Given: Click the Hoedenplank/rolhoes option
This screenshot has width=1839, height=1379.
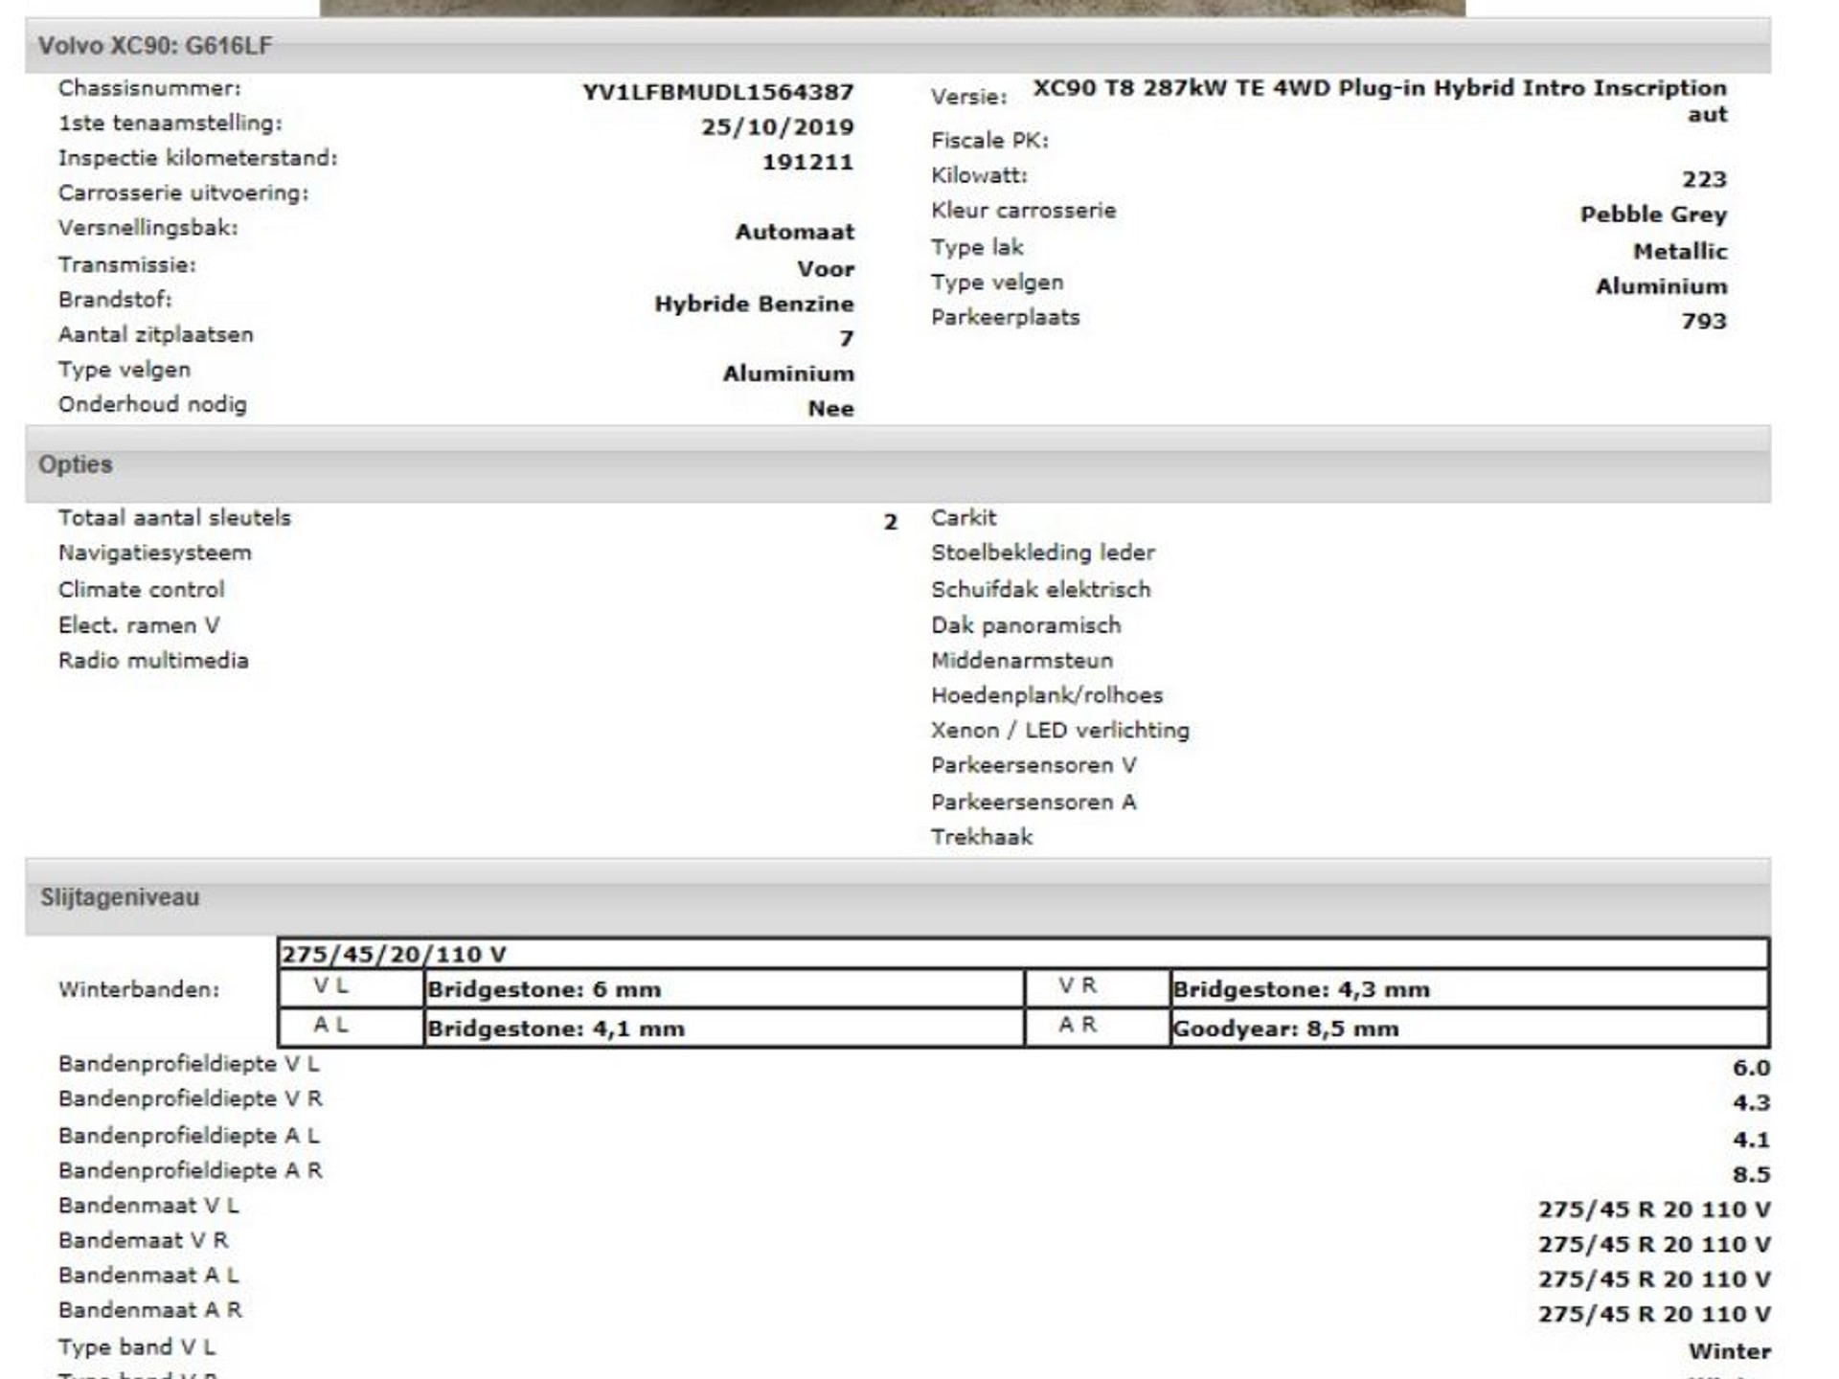Looking at the screenshot, I should click(x=1047, y=695).
